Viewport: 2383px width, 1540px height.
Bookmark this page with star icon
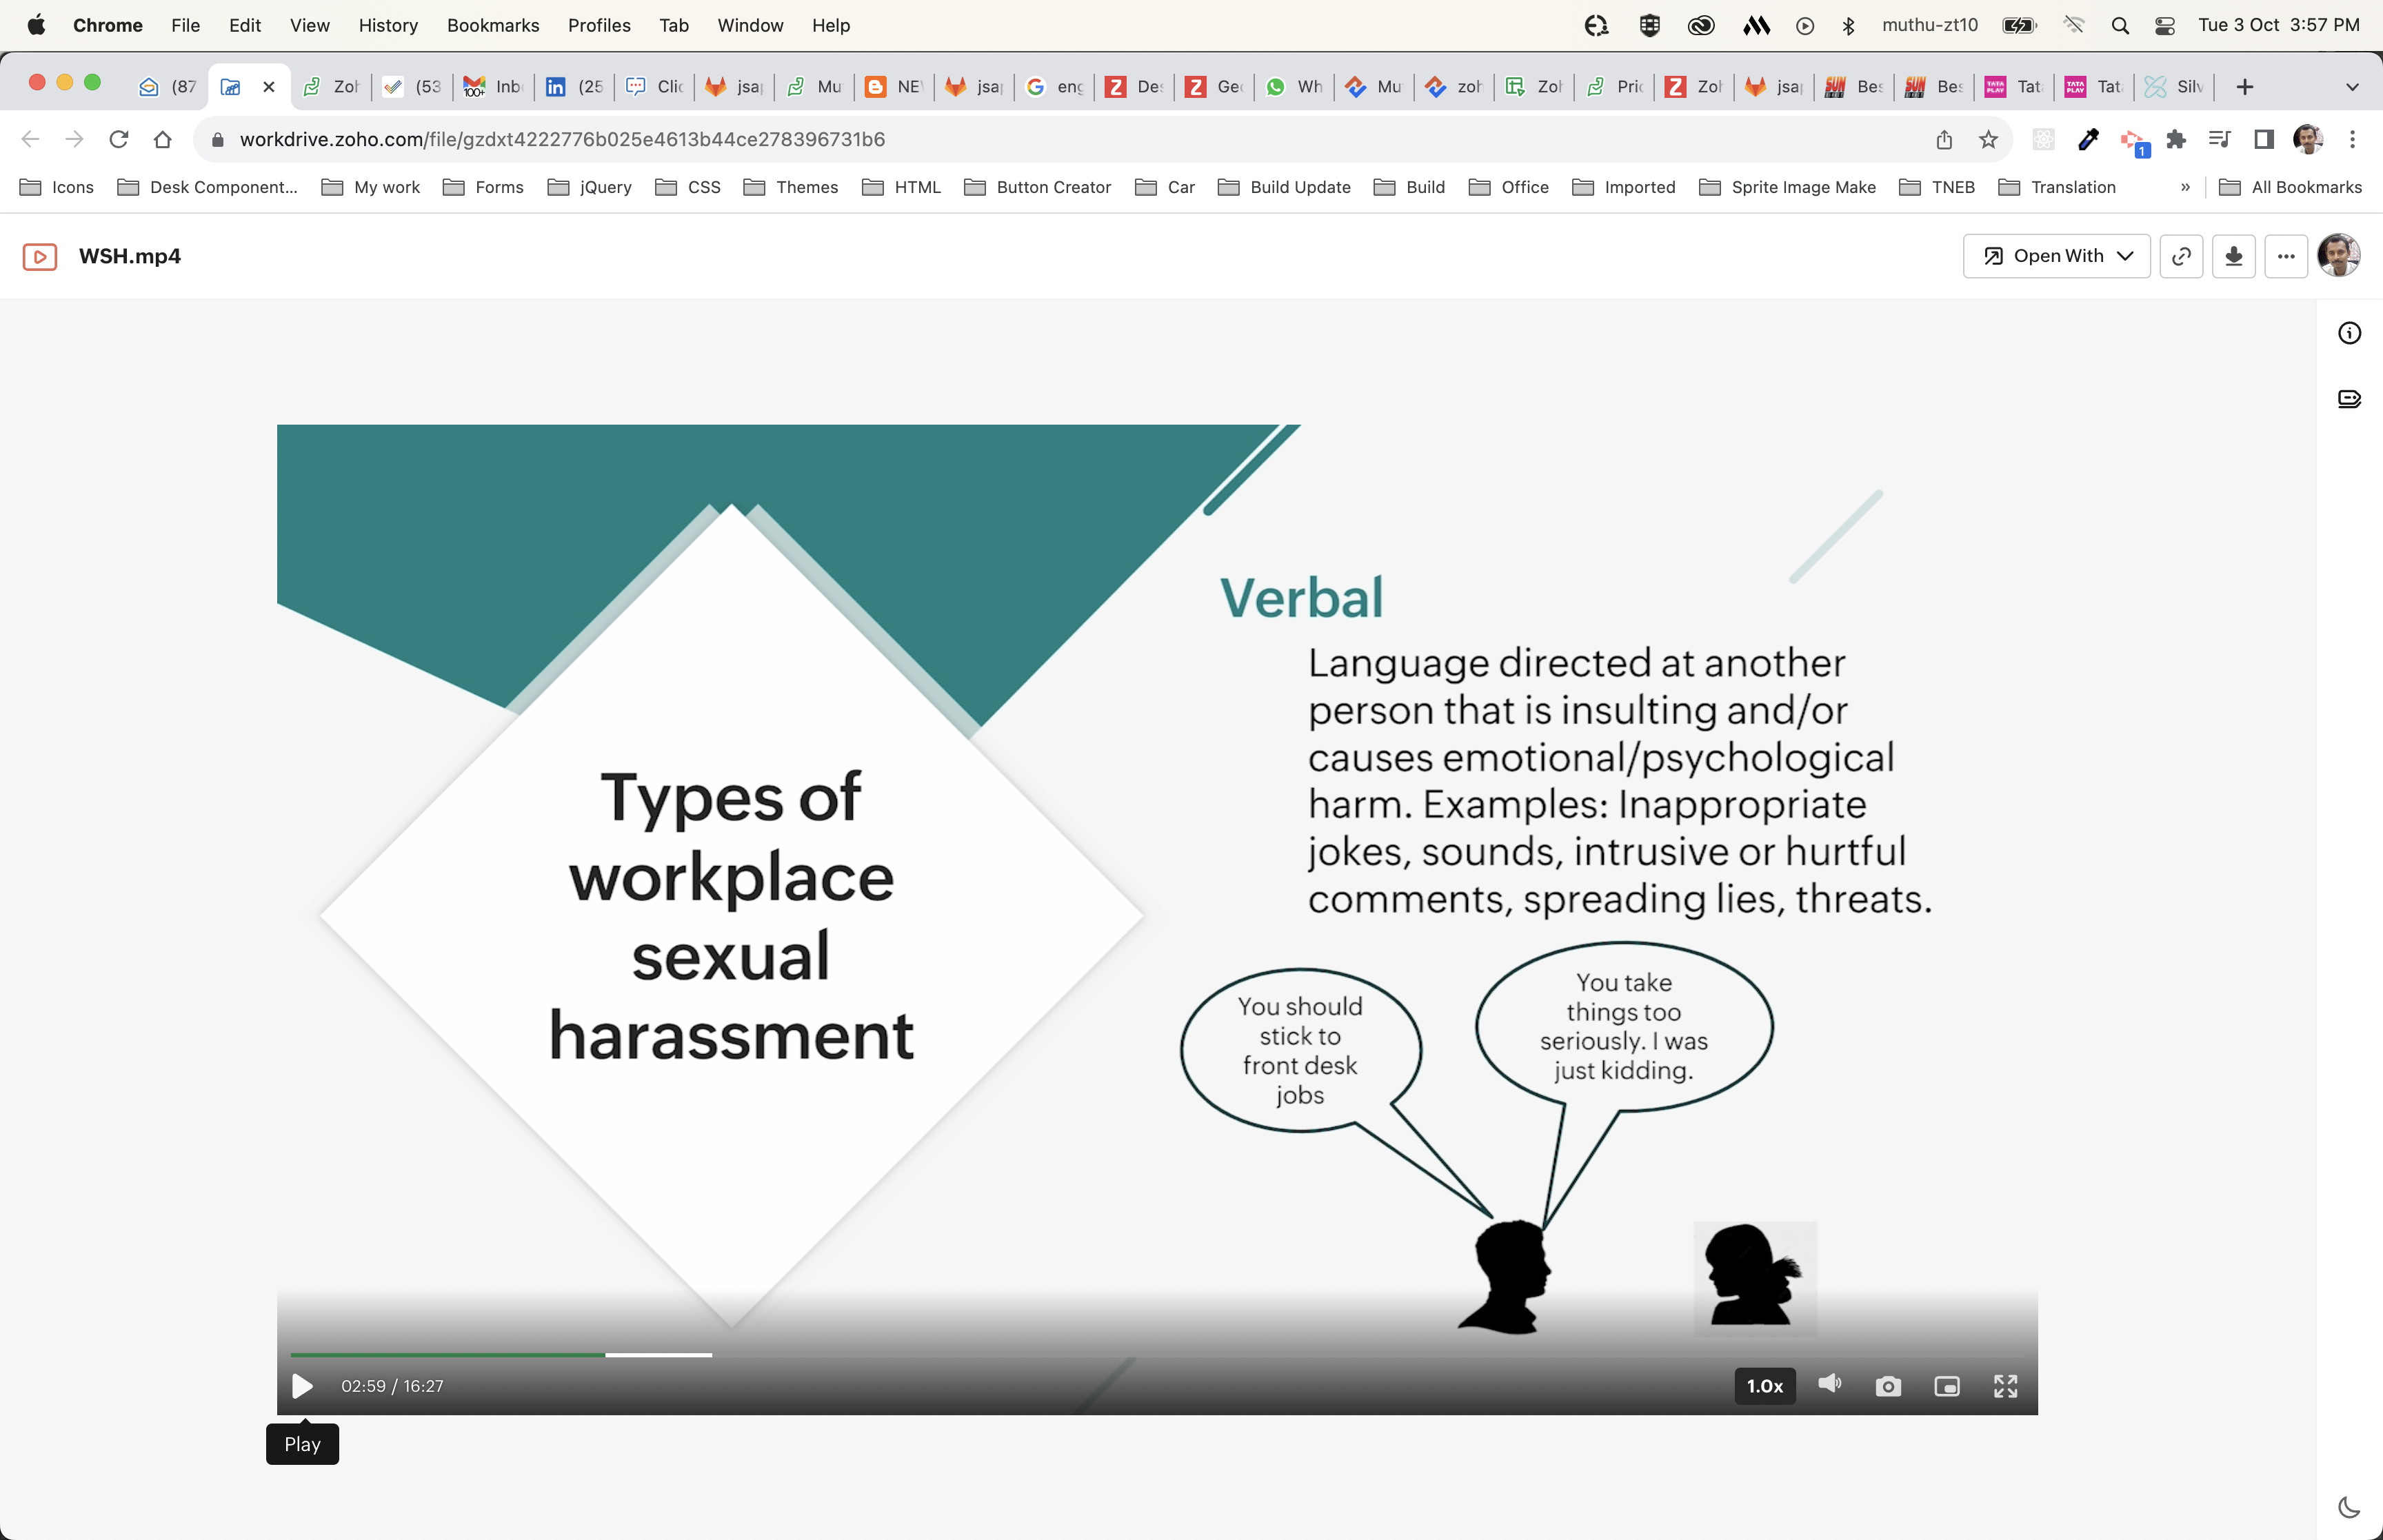[x=1988, y=140]
